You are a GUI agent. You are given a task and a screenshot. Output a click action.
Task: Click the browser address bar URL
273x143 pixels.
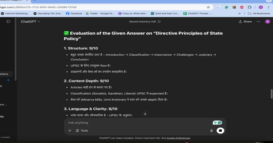click(x=38, y=7)
